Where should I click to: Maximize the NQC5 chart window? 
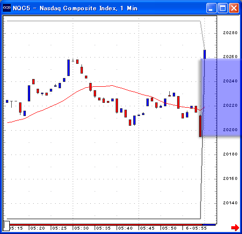[x=222, y=8]
